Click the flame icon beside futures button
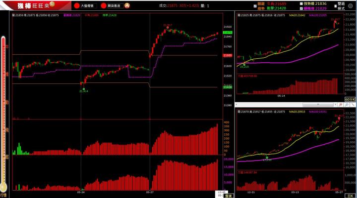357x198 pixels. [x=127, y=6]
